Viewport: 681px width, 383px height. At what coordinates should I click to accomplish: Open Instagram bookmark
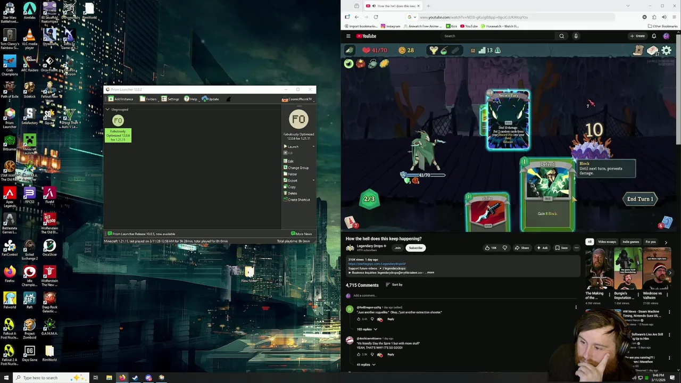click(391, 26)
